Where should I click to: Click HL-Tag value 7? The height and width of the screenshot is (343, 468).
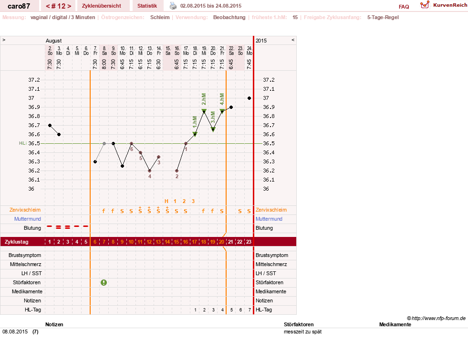click(250, 310)
